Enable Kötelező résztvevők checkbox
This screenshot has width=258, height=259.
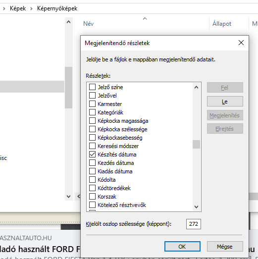click(92, 205)
